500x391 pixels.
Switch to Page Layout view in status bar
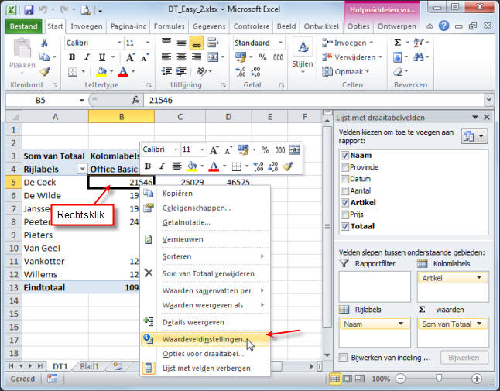348,379
